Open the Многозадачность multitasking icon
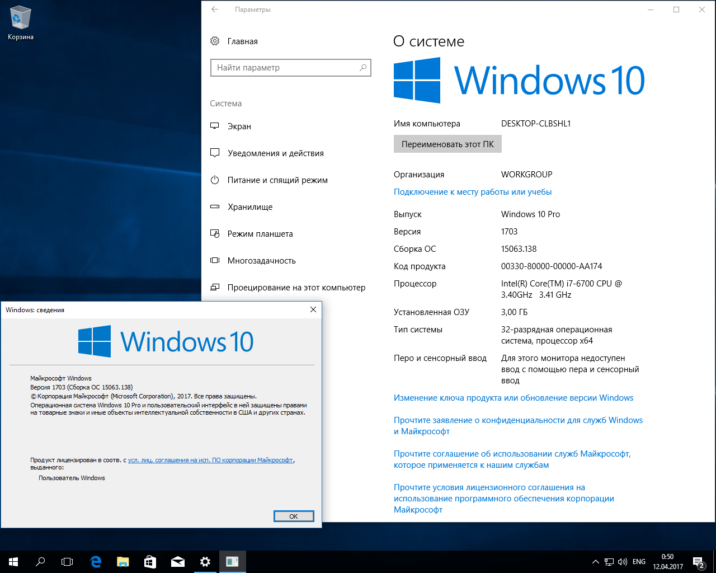716x573 pixels. (215, 260)
